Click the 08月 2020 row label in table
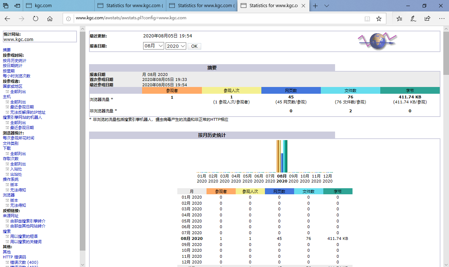The width and height of the screenshot is (449, 267). [192, 238]
